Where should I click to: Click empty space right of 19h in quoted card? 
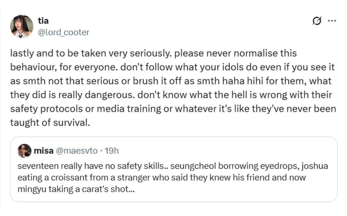(226, 151)
